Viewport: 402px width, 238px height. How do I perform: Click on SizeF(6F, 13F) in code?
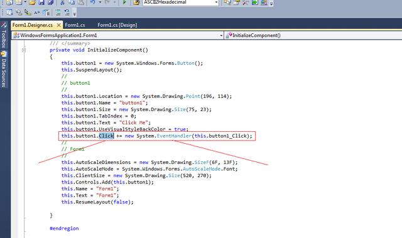pyautogui.click(x=215, y=163)
